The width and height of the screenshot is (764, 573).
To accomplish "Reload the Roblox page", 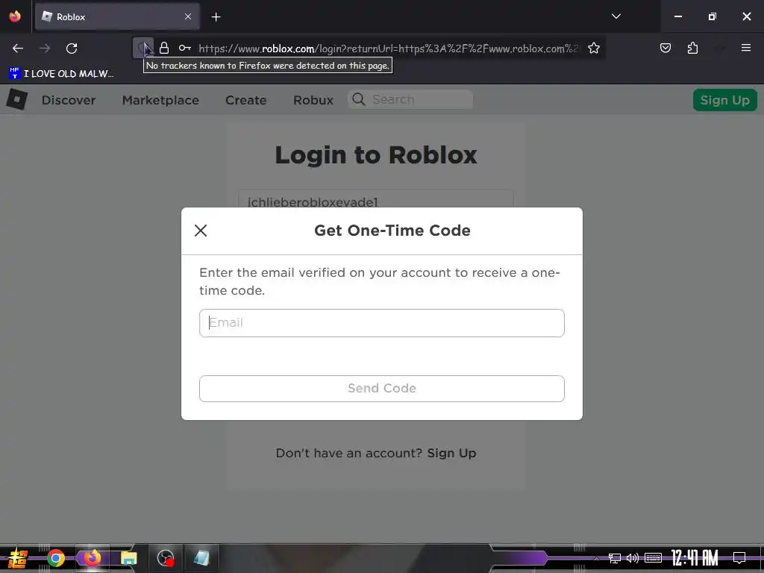I will pyautogui.click(x=72, y=48).
